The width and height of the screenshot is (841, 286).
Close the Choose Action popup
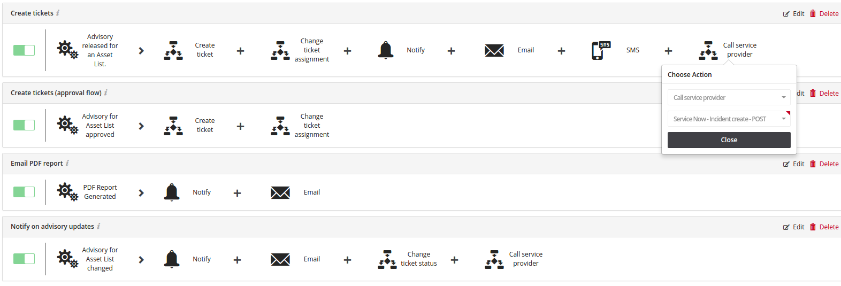729,140
